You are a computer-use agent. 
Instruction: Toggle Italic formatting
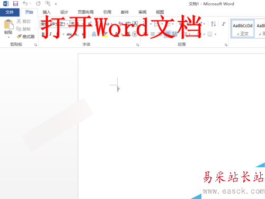tap(50, 34)
